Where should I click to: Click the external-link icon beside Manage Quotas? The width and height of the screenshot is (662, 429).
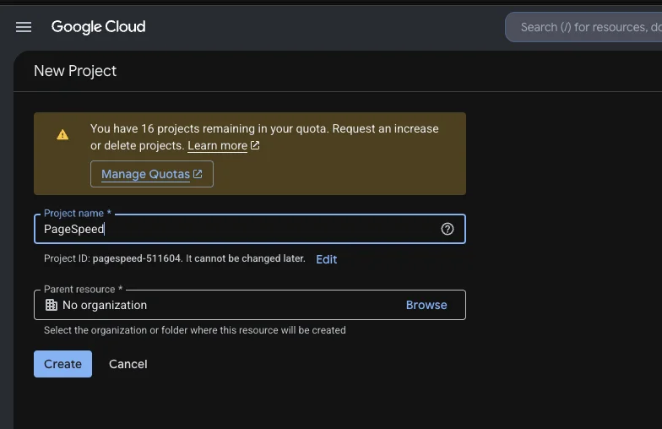point(198,174)
